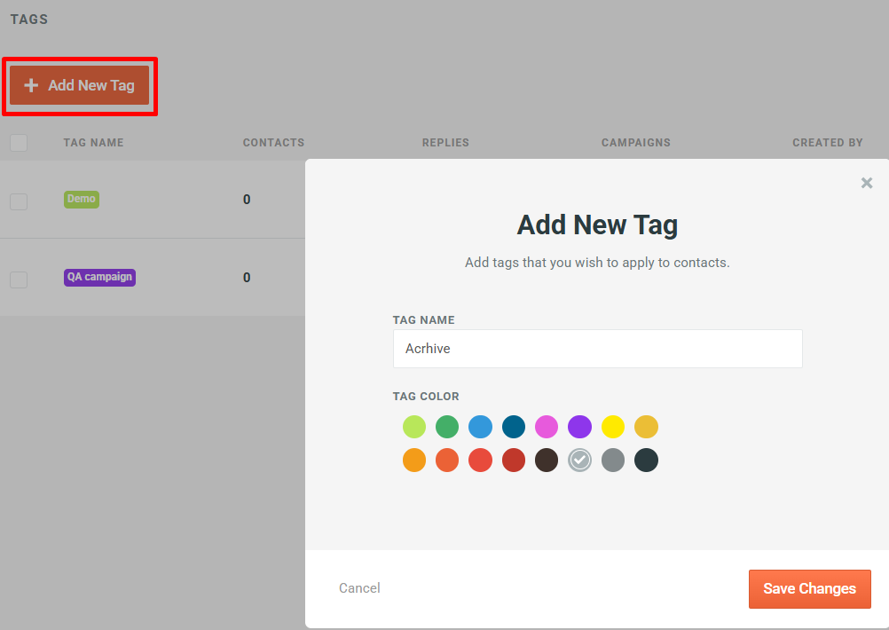The height and width of the screenshot is (630, 889).
Task: Click the Demo tag badge
Action: [x=81, y=199]
